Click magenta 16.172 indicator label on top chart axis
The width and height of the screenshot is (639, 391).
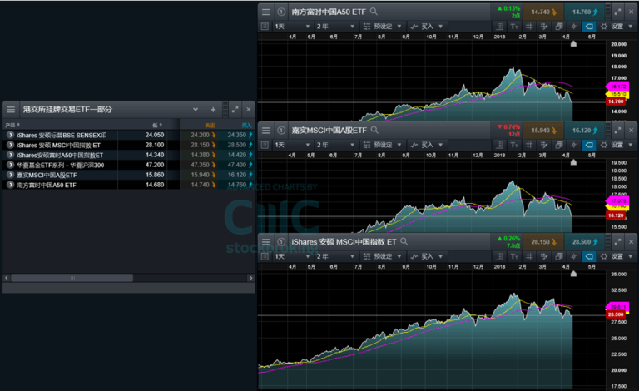(618, 87)
